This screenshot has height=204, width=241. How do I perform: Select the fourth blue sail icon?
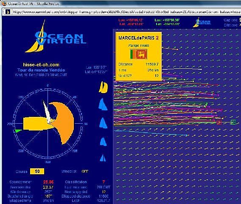click(x=103, y=142)
